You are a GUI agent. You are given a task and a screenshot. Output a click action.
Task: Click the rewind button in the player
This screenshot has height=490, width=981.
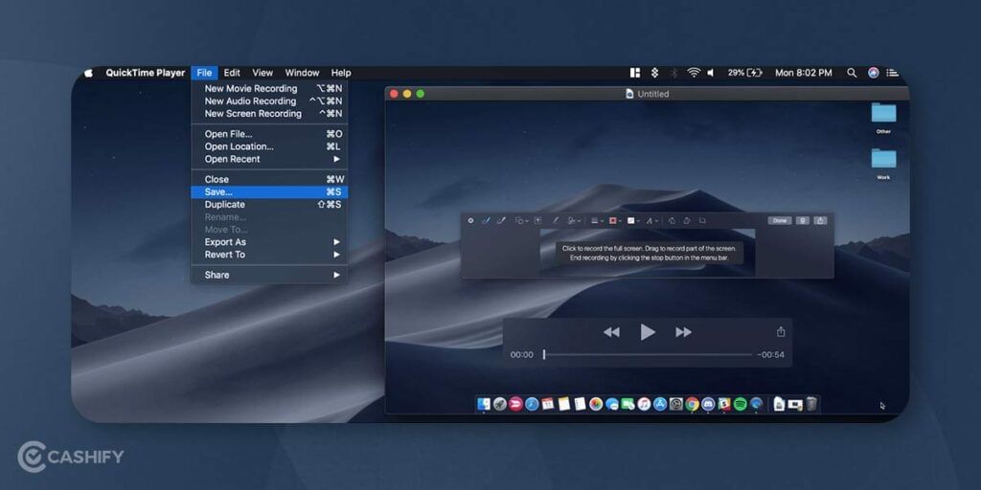pyautogui.click(x=611, y=332)
